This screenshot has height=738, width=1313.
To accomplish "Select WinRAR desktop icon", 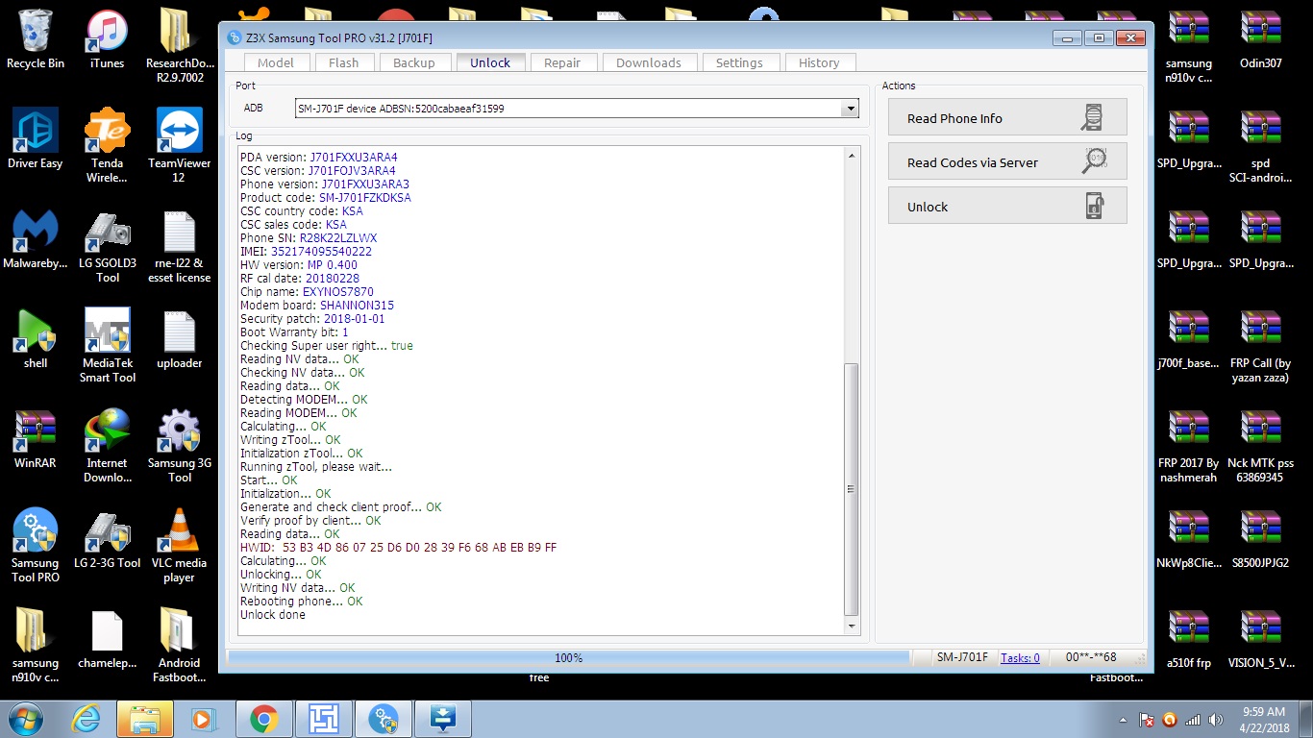I will pyautogui.click(x=36, y=439).
